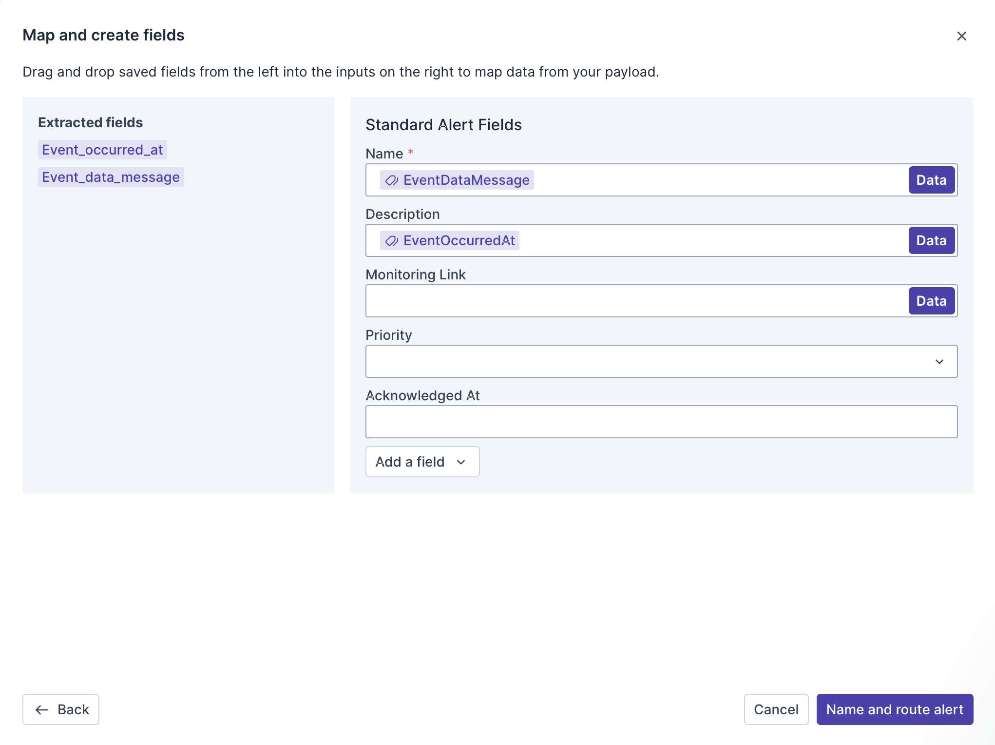Go back to the previous step
Screen dimensions: 995x745
[x=61, y=710]
